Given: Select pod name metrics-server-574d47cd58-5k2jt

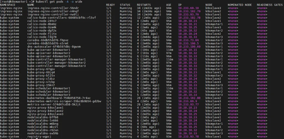Looking at the screenshot, I should tap(54, 105).
